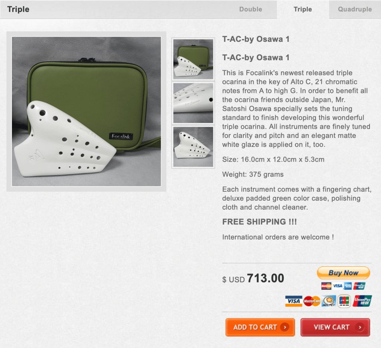Screen dimensions: 381x348
Task: Click the PayPal Buy Now button
Action: pos(343,273)
